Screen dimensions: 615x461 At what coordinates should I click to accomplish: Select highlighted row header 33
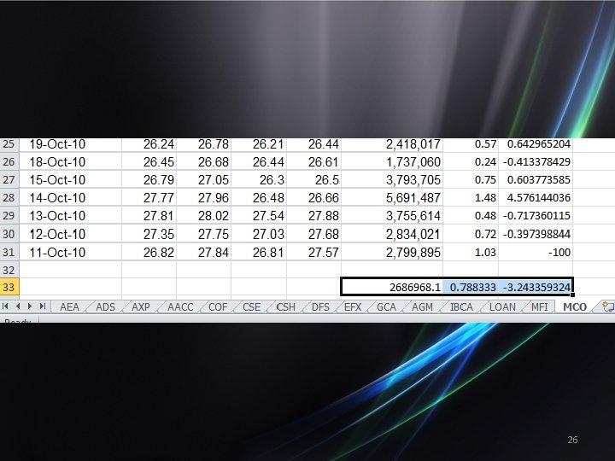pos(9,287)
